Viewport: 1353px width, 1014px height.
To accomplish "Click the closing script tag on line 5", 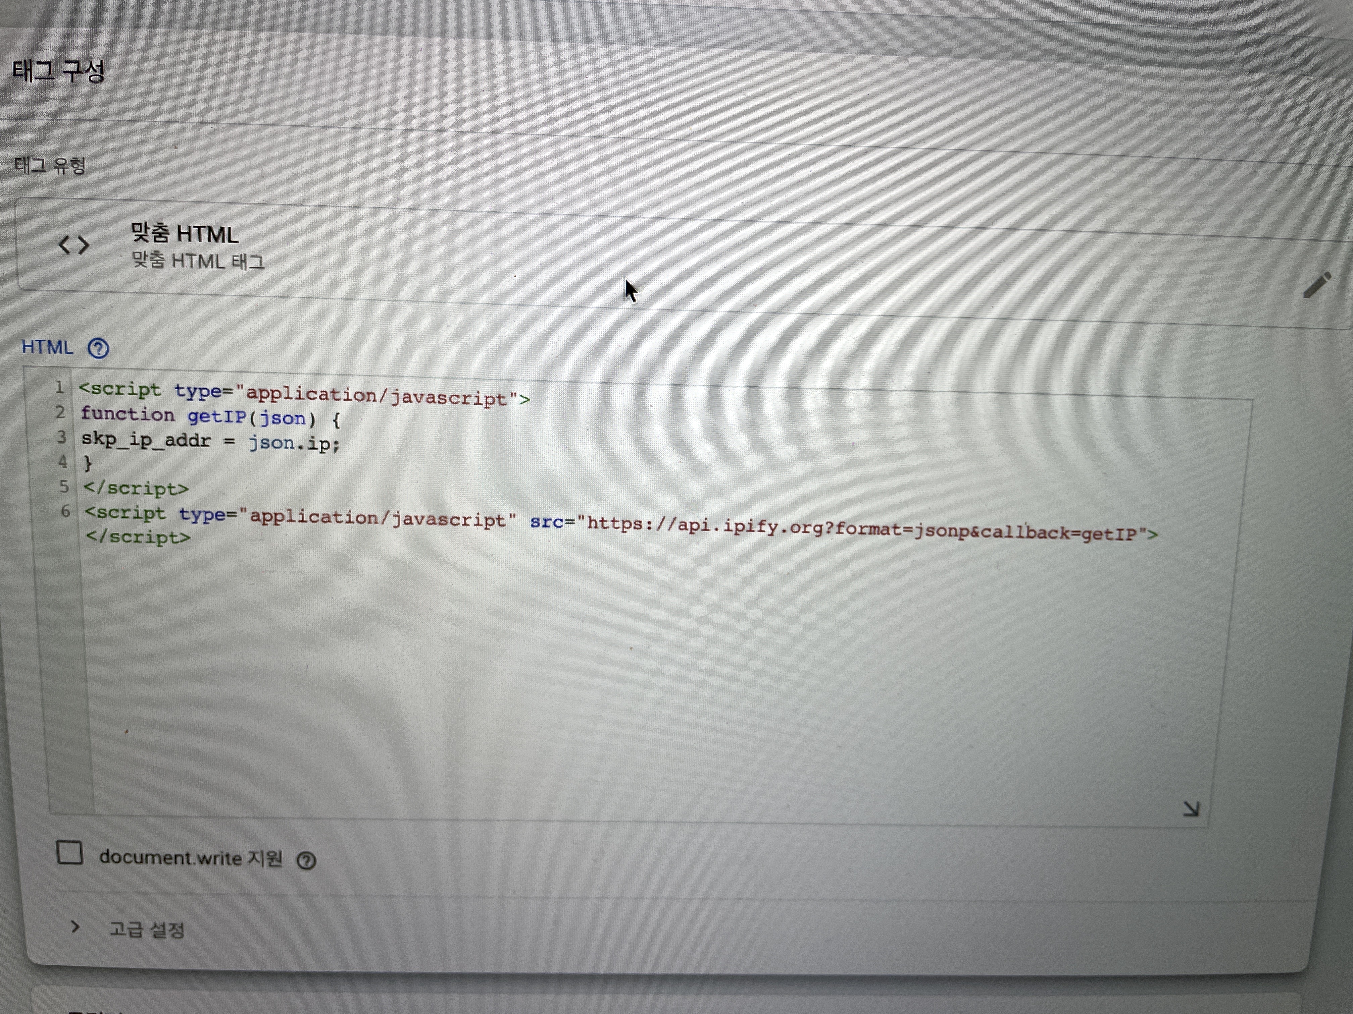I will [136, 488].
